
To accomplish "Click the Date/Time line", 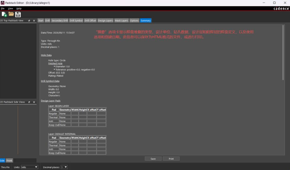I will (x=58, y=33).
